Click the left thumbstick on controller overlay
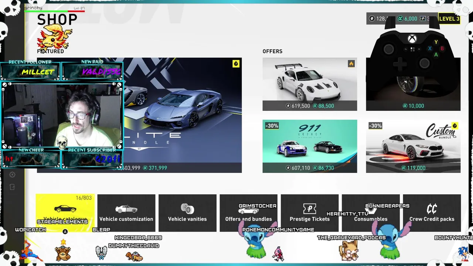473x266 pixels. click(x=389, y=49)
